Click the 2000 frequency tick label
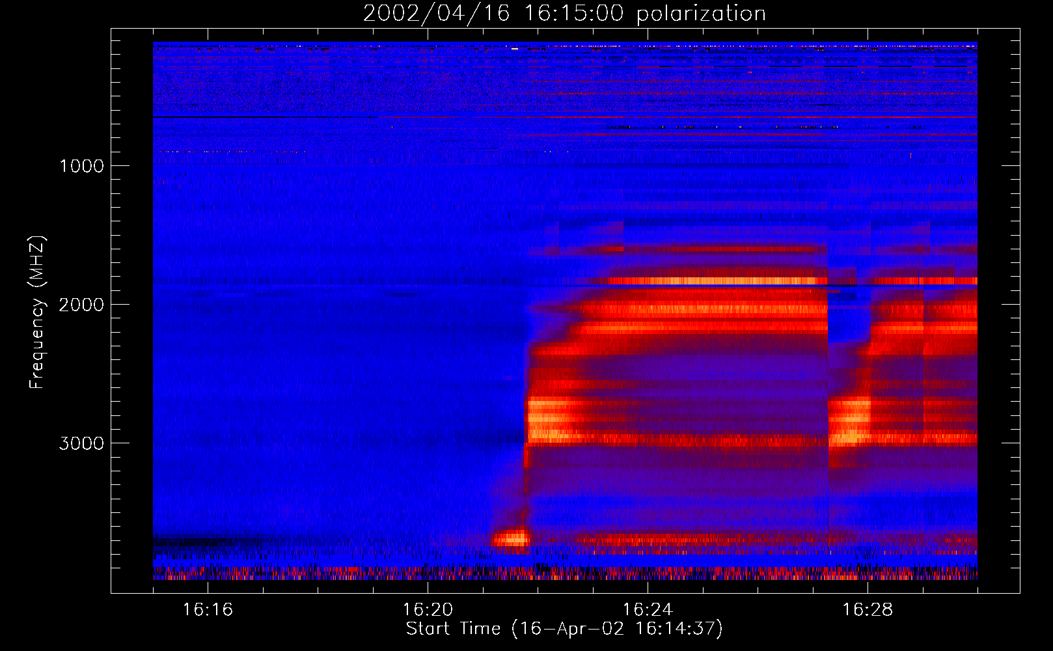This screenshot has height=651, width=1053. [x=81, y=305]
